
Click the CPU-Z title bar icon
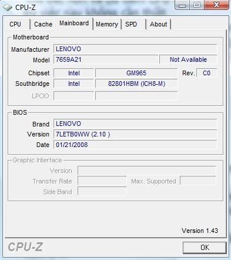[8, 8]
